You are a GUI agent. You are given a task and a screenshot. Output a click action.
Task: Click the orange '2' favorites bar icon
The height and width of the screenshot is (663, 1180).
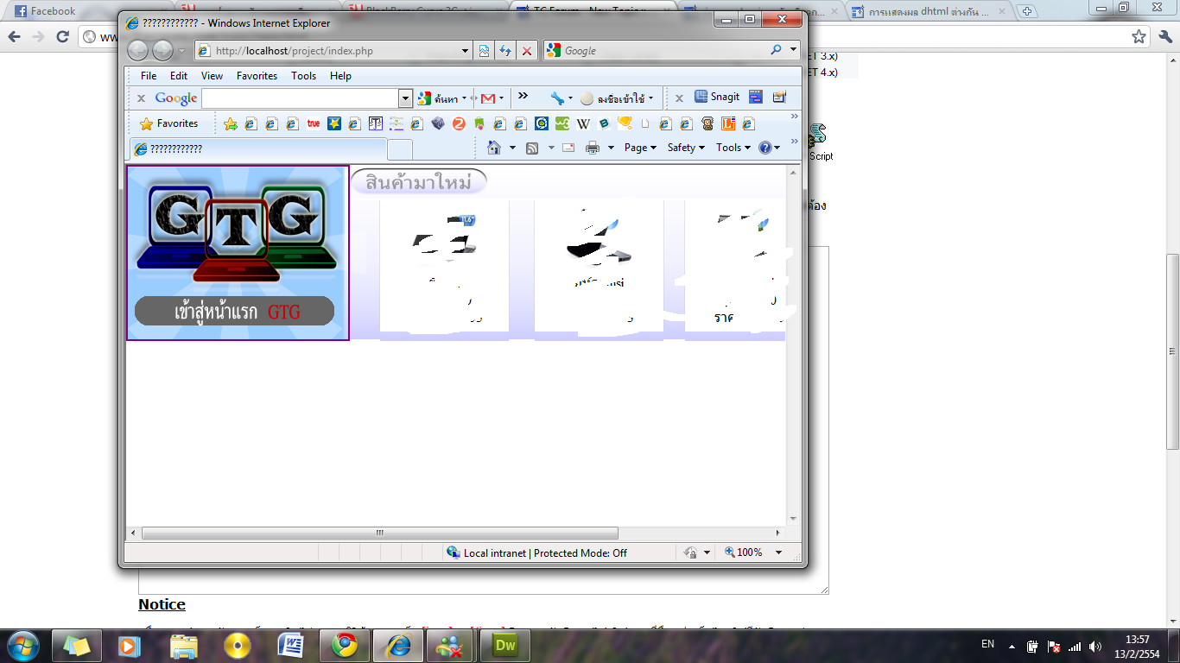coord(459,123)
